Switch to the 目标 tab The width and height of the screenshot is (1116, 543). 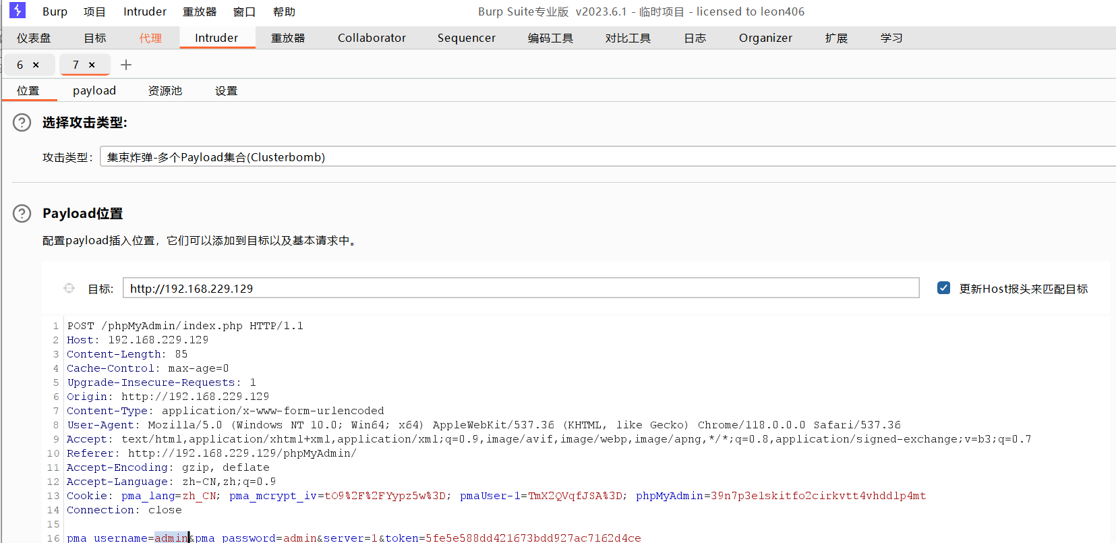[x=95, y=38]
